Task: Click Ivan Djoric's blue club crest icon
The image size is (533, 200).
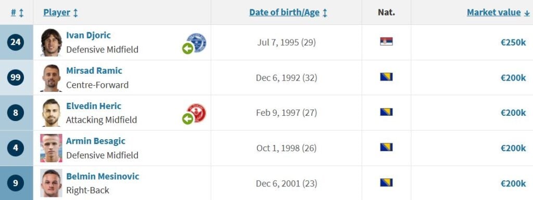Action: (x=197, y=43)
